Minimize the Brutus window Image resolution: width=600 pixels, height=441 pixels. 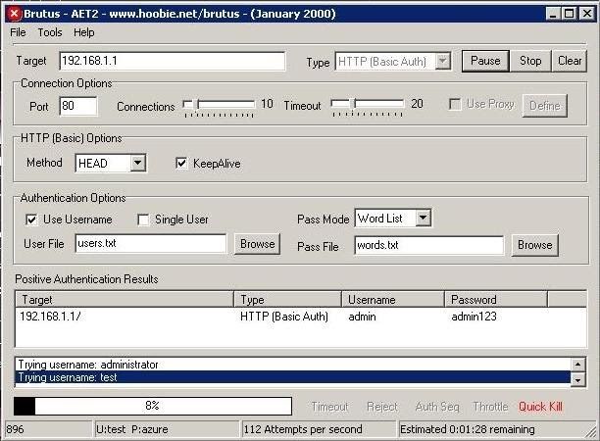[553, 14]
